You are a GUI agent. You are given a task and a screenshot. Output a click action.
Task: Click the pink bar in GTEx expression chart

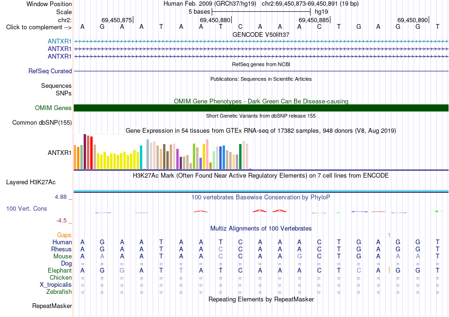[x=207, y=154]
